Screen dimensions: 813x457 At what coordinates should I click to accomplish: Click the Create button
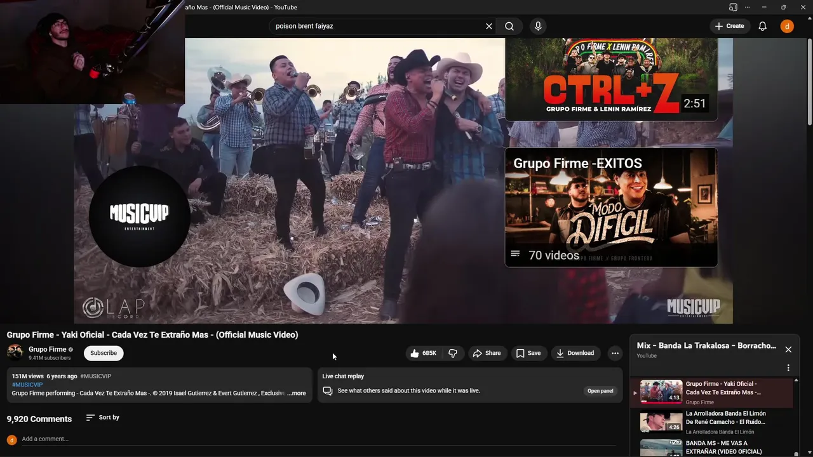(x=729, y=26)
